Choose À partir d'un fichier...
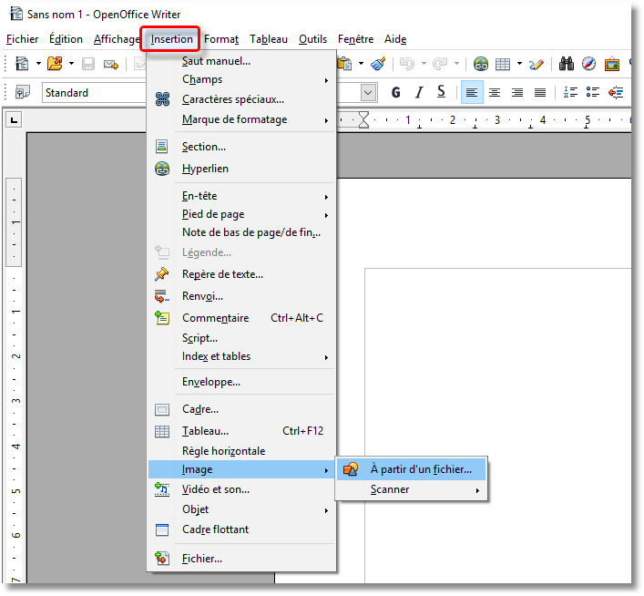Viewport: 644px width, 596px height. [411, 469]
